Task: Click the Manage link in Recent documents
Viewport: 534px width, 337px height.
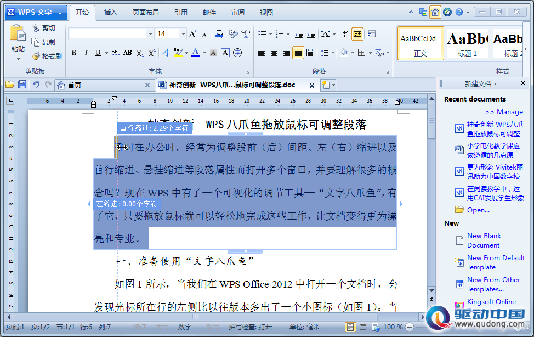Action: (x=509, y=112)
